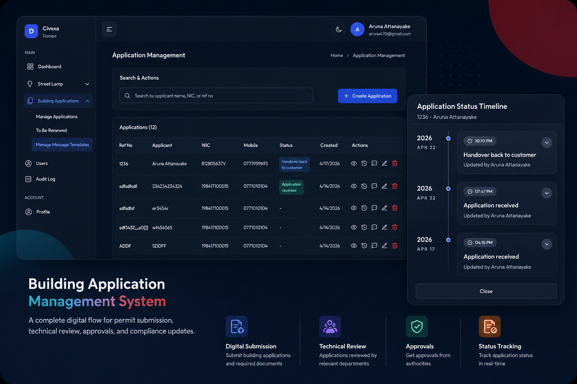Expand the Street Lamp menu chevron
Screen dimensions: 577x384
(x=87, y=84)
